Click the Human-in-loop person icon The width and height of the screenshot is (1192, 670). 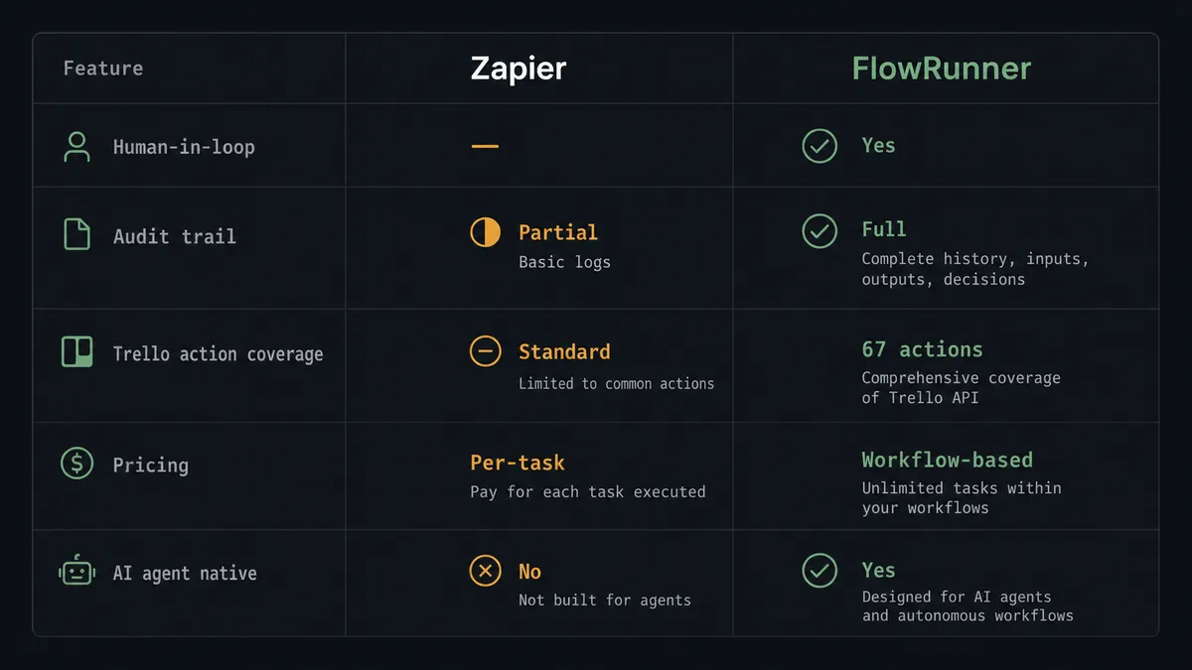click(x=76, y=147)
